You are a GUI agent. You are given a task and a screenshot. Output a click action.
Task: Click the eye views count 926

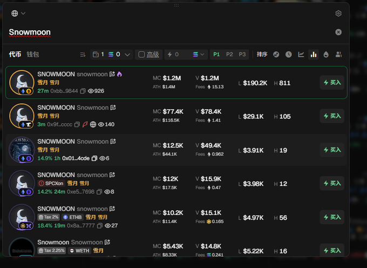pos(96,91)
